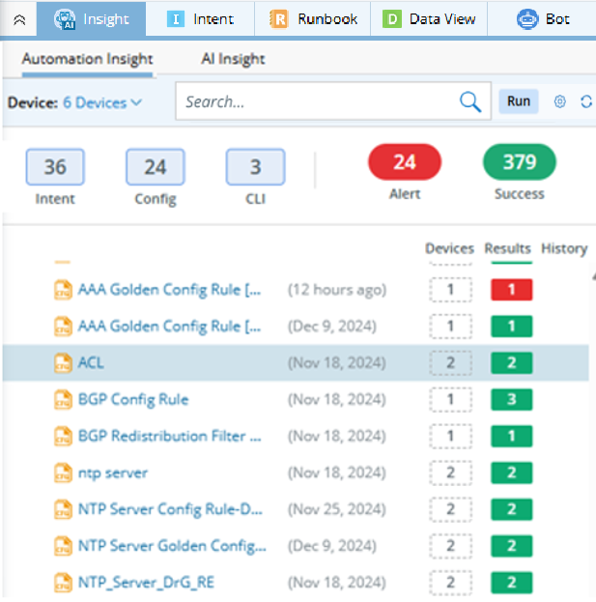The image size is (596, 602).
Task: Click config icon beside NTP Server Config Rule-D
Action: pyautogui.click(x=63, y=509)
